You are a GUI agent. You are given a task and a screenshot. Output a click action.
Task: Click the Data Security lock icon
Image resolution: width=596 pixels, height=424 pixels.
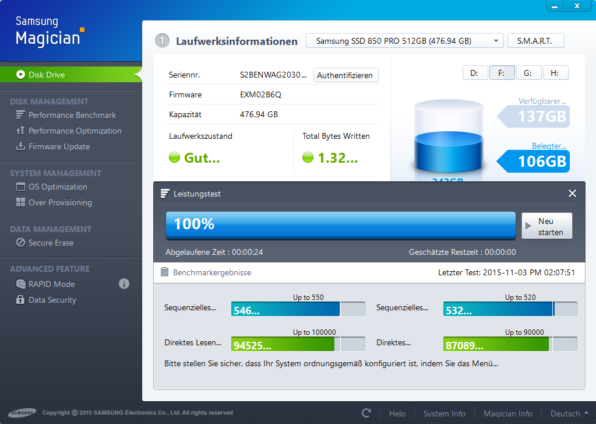point(20,300)
